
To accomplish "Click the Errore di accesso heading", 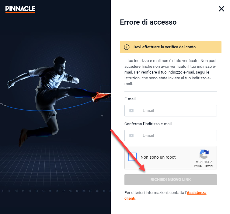I will [148, 22].
